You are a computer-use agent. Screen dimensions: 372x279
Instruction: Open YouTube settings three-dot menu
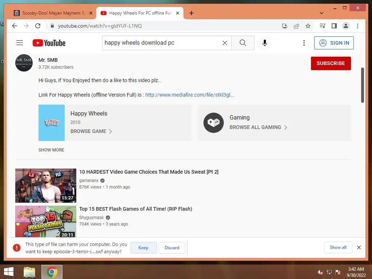coord(304,43)
